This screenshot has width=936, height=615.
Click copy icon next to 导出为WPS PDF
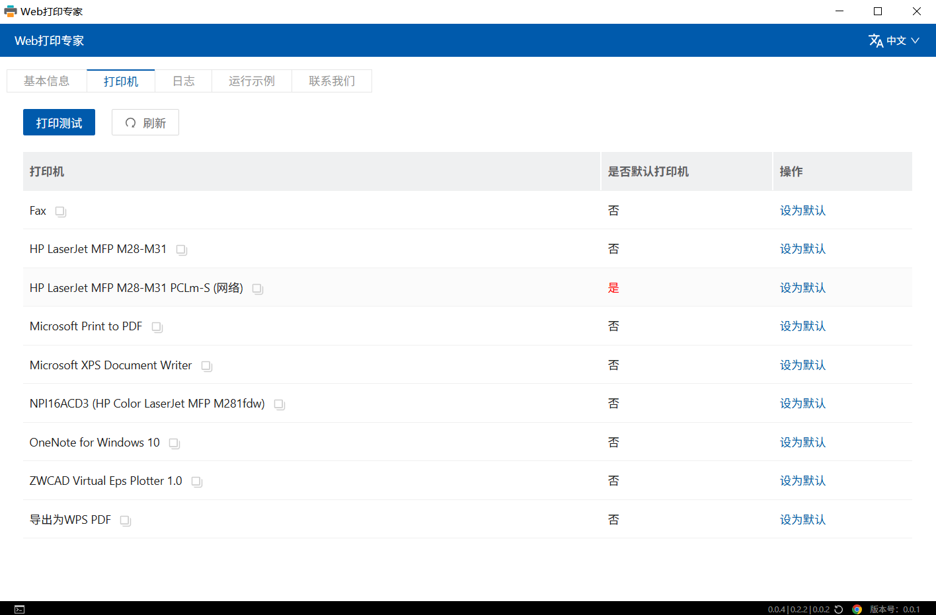pyautogui.click(x=125, y=521)
